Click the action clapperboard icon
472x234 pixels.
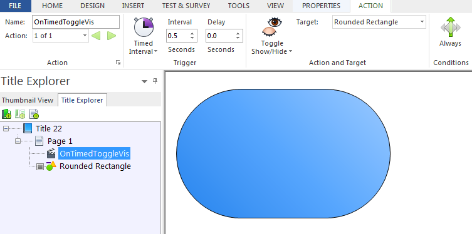tap(51, 153)
